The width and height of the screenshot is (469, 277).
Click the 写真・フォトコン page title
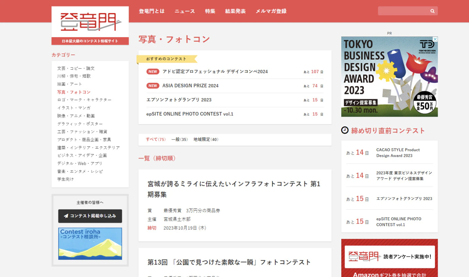pos(174,39)
